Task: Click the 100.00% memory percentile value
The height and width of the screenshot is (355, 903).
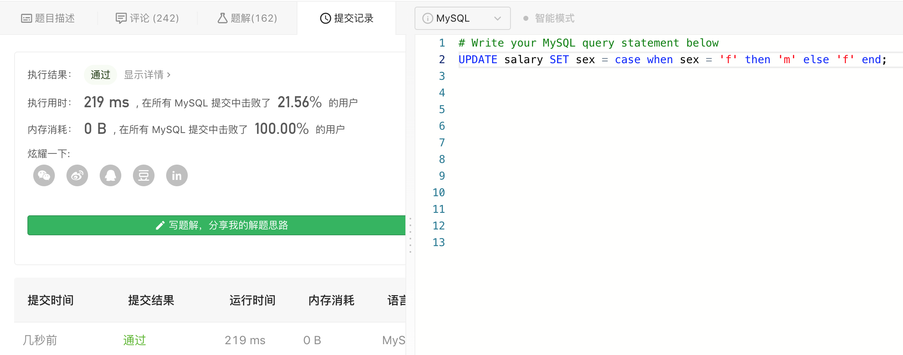Action: coord(282,129)
